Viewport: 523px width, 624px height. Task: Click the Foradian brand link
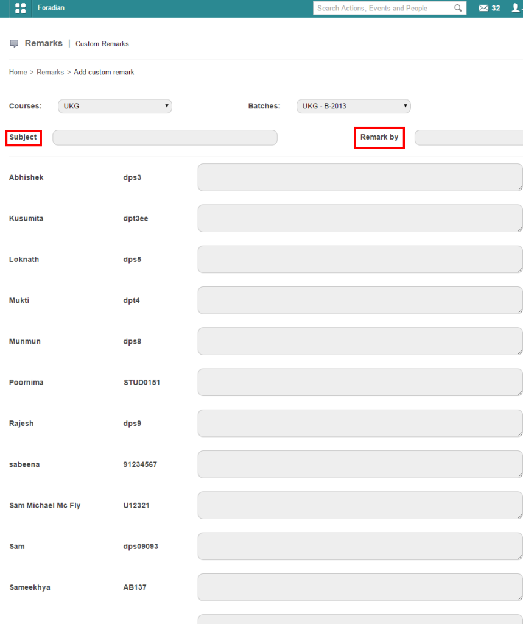[51, 9]
